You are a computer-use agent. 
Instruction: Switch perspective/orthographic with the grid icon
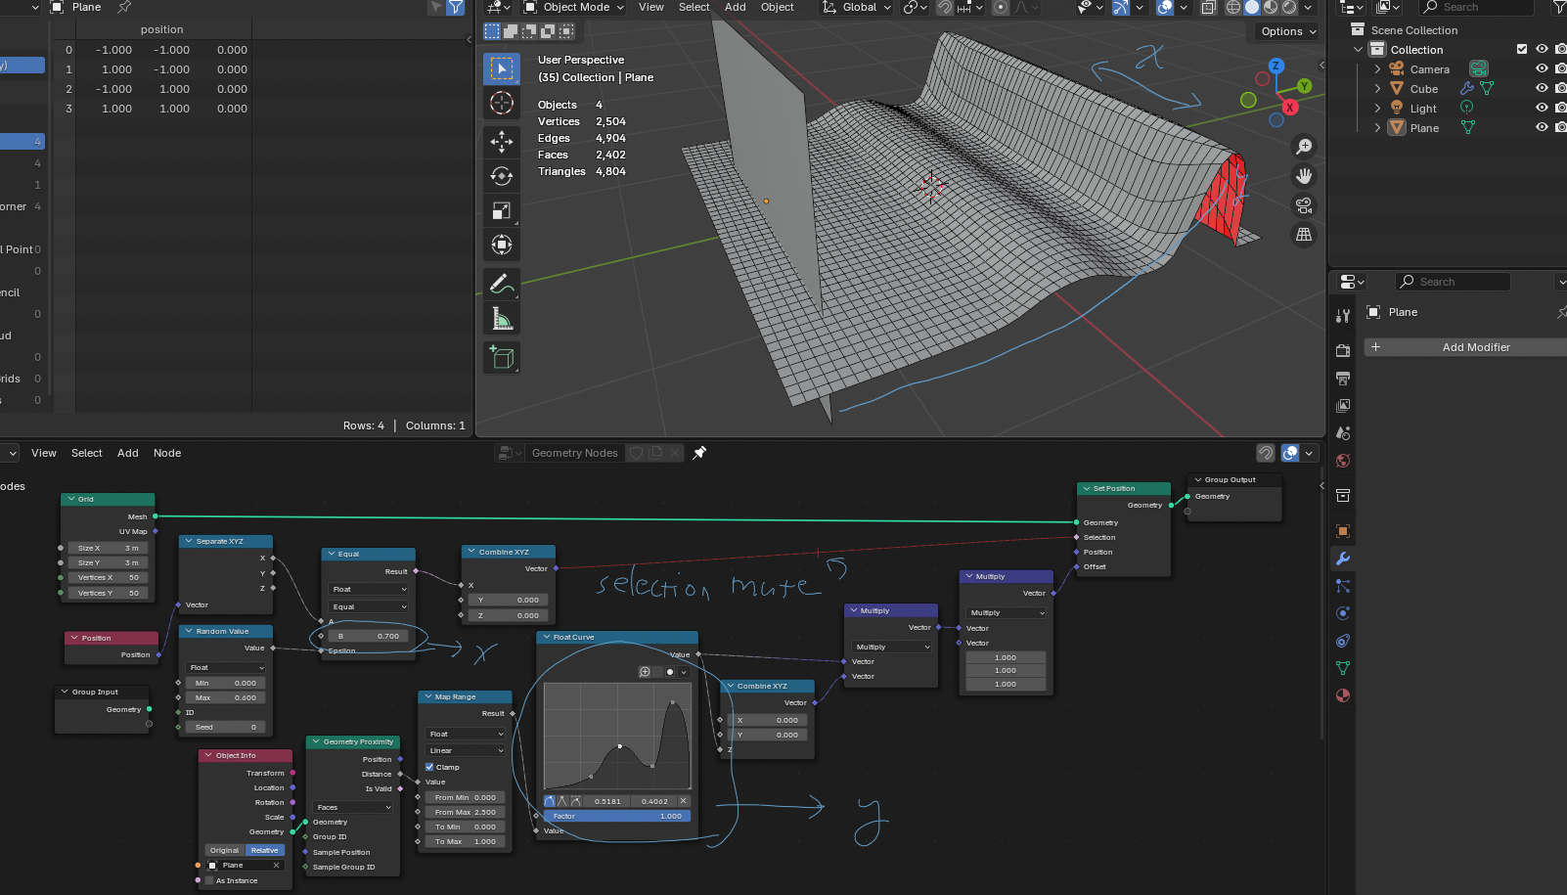(1304, 235)
